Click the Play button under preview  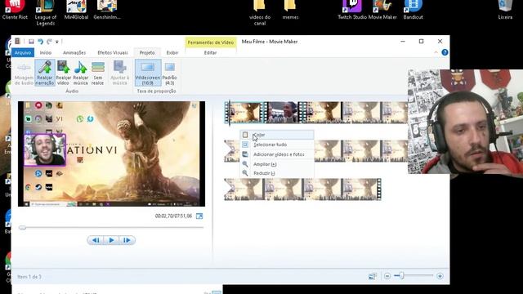click(x=111, y=240)
